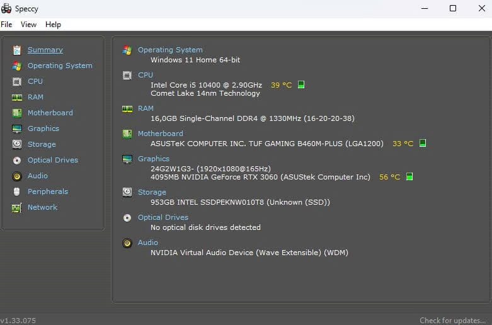This screenshot has width=492, height=325.
Task: Click the 'NVIDIA GeForce RTX 3060' line
Action: tap(260, 177)
